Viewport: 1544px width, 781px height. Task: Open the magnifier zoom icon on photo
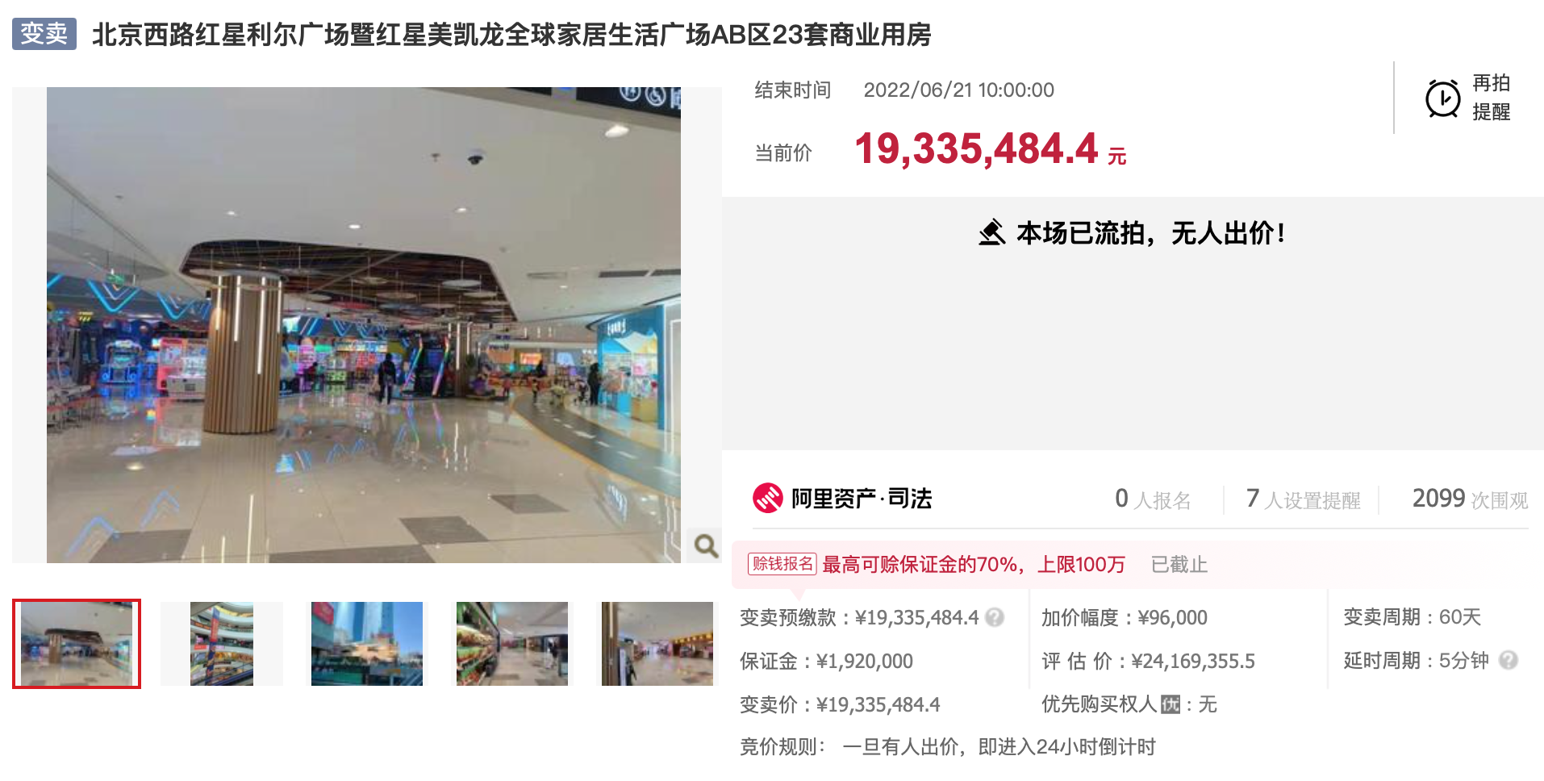point(706,546)
